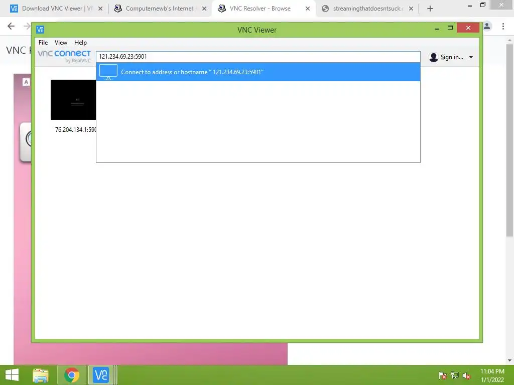Click the network tray icon

tap(455, 375)
